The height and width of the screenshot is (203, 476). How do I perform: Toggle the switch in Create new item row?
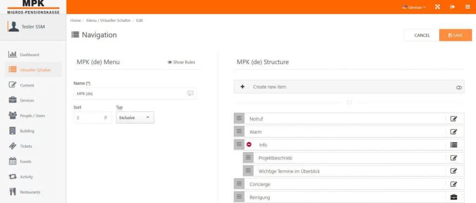pyautogui.click(x=459, y=87)
